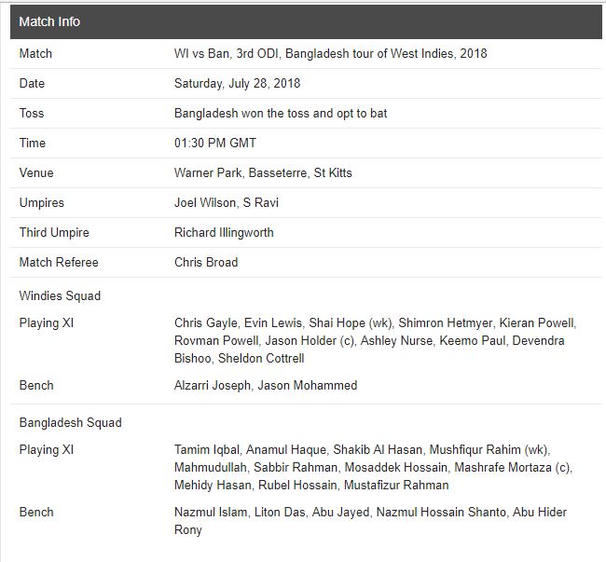Click the 01:30 PM GMT time value
Screen dimensions: 606x562
click(x=214, y=144)
